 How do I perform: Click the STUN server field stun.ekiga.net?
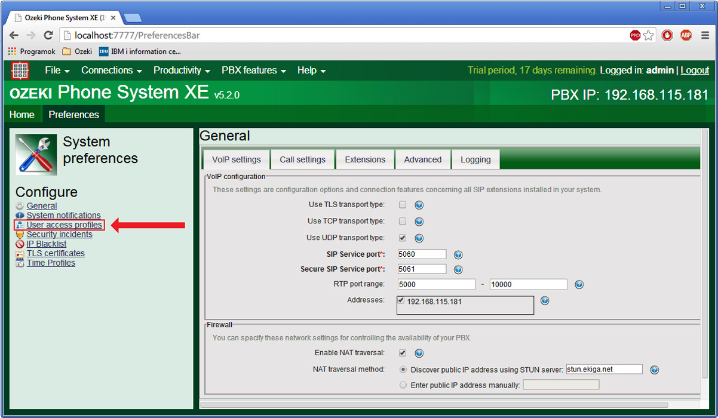coord(604,369)
